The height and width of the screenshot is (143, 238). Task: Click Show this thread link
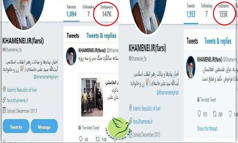click(207, 128)
